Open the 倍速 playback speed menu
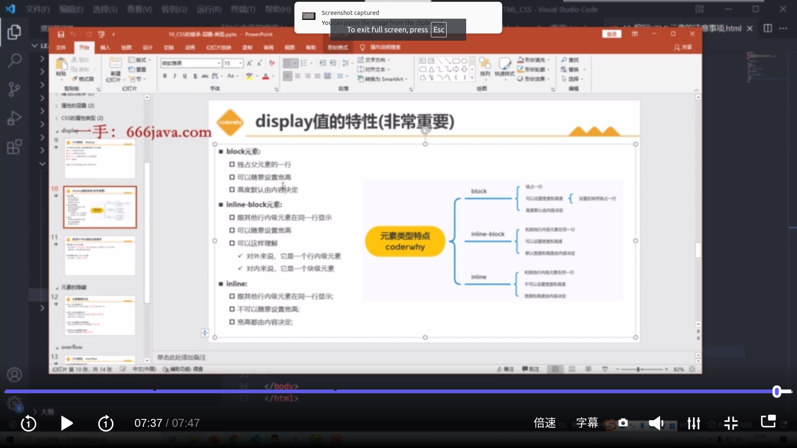 545,423
